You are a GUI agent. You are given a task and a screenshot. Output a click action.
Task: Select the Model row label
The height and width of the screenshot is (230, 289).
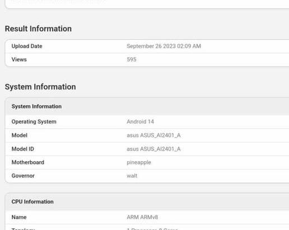pyautogui.click(x=20, y=135)
